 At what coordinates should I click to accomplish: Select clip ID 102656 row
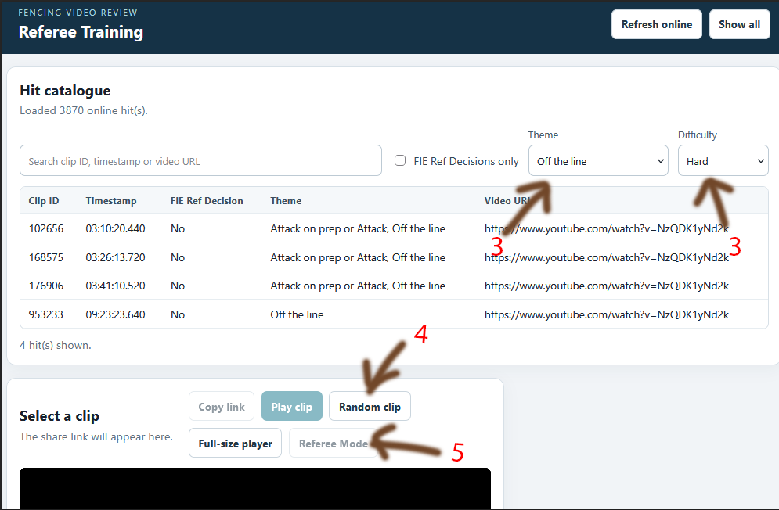[394, 228]
